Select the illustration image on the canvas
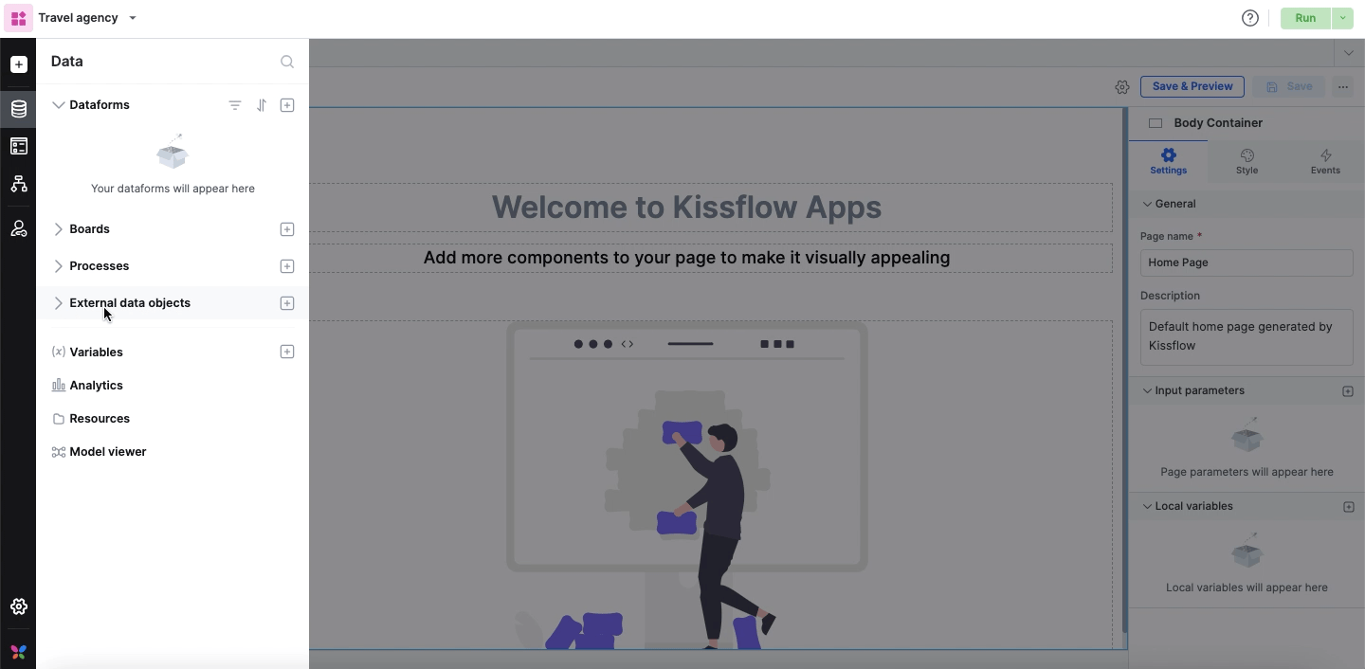Screen dimensions: 1365x669 [x=686, y=485]
